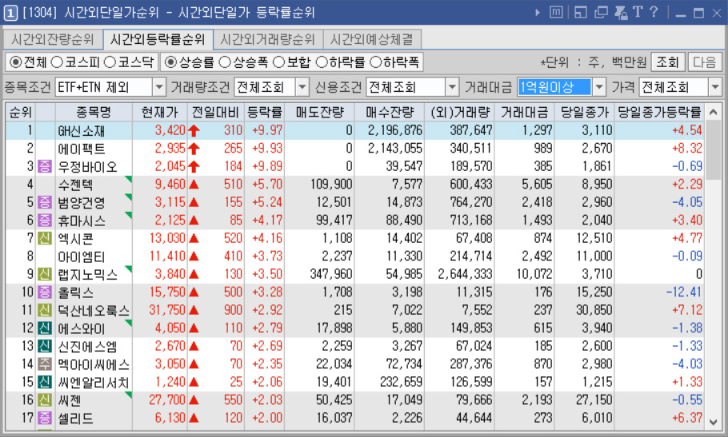728x437 pixels.
Task: Click scrollbar down arrow in table
Action: pyautogui.click(x=713, y=422)
